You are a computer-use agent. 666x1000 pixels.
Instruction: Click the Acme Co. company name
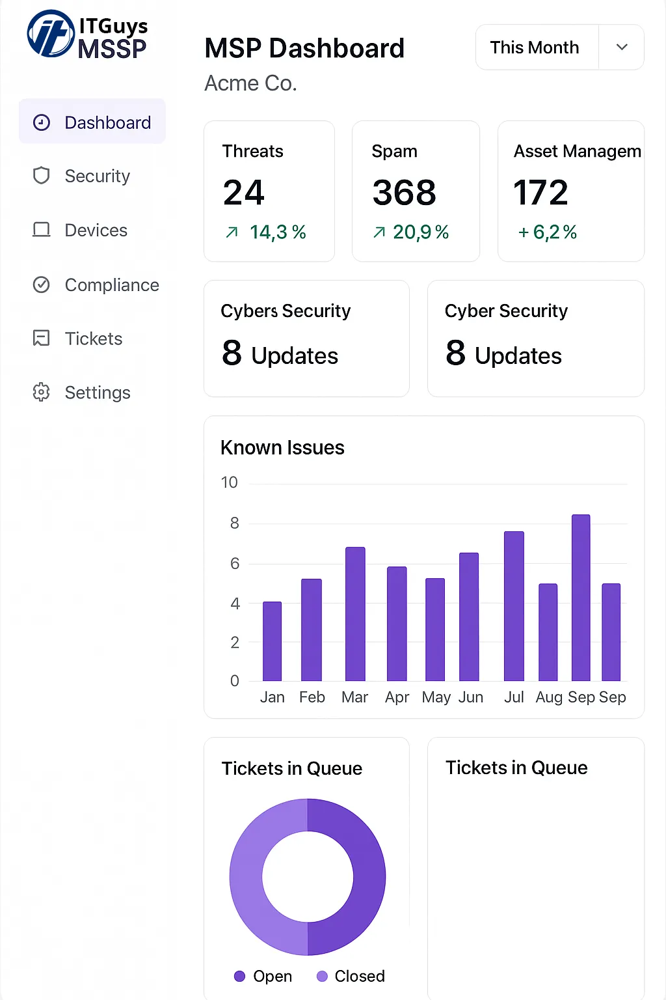[x=250, y=83]
